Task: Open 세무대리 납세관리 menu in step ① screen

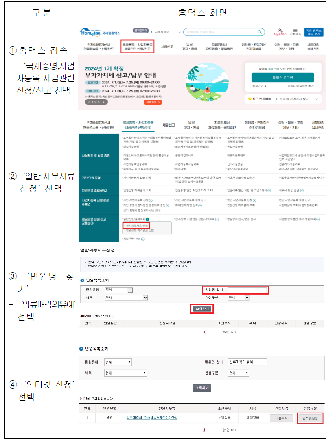Action: tap(313, 47)
